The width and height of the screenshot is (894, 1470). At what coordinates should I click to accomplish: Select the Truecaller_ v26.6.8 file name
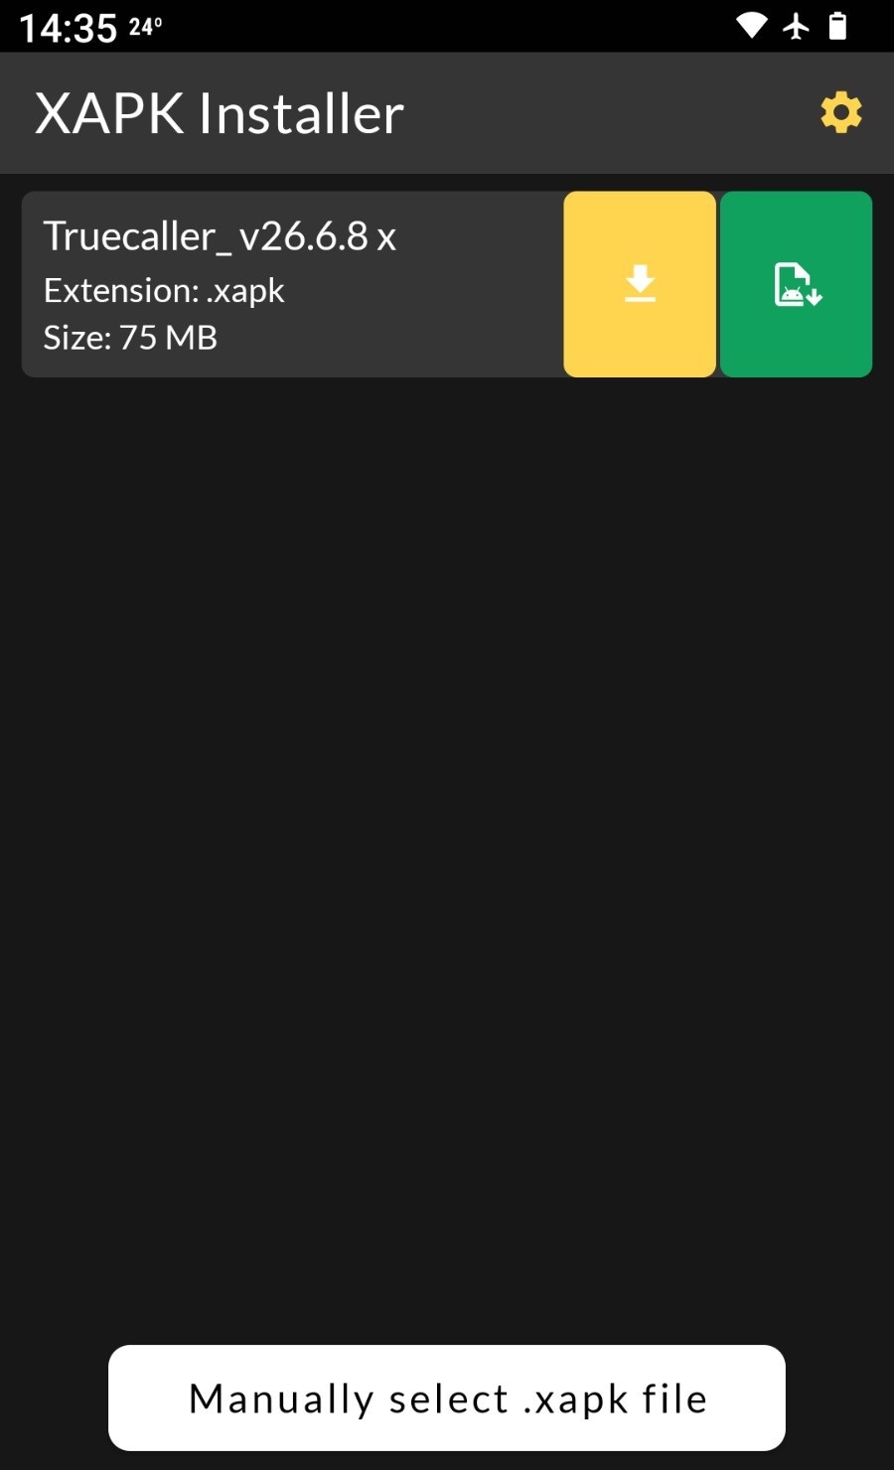click(220, 236)
